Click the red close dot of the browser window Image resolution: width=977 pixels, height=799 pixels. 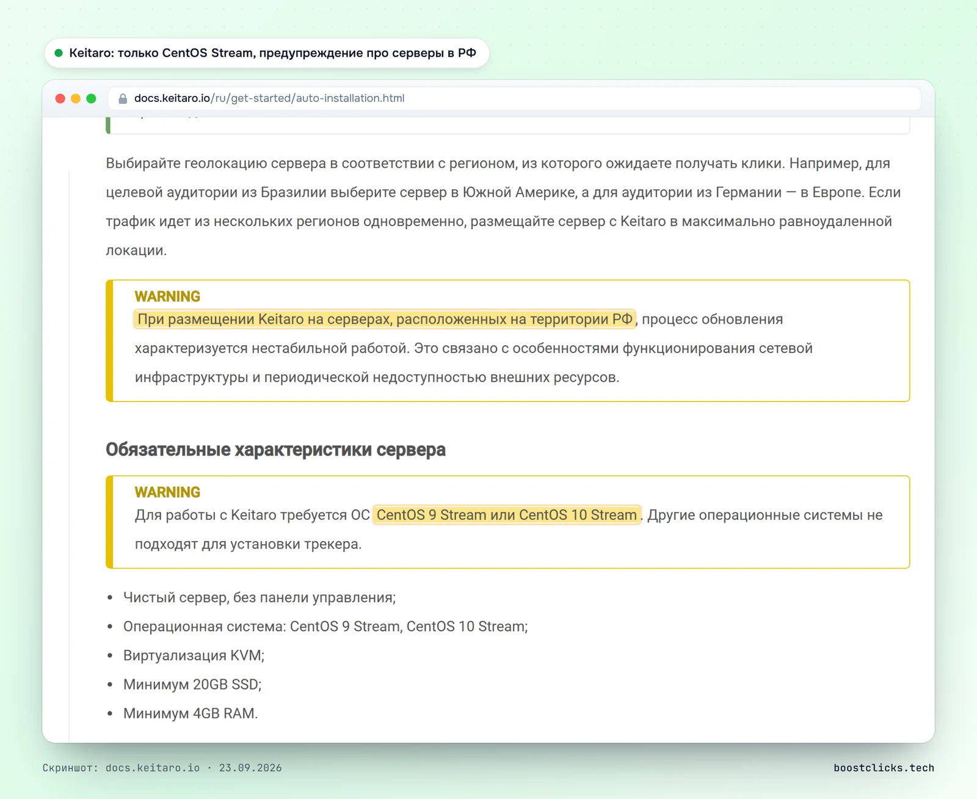click(x=60, y=98)
